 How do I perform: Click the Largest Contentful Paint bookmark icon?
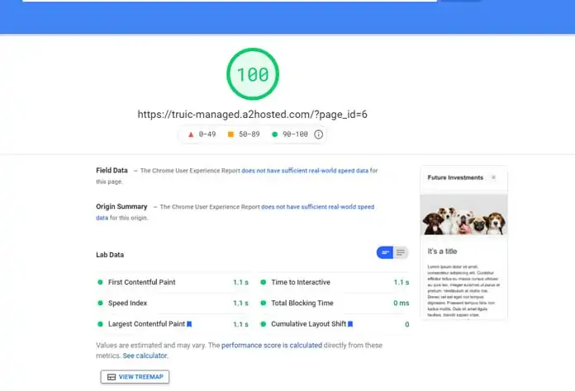[189, 324]
